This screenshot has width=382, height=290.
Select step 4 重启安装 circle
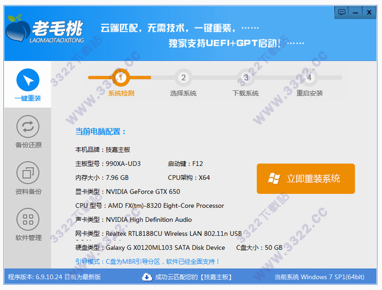pos(309,78)
